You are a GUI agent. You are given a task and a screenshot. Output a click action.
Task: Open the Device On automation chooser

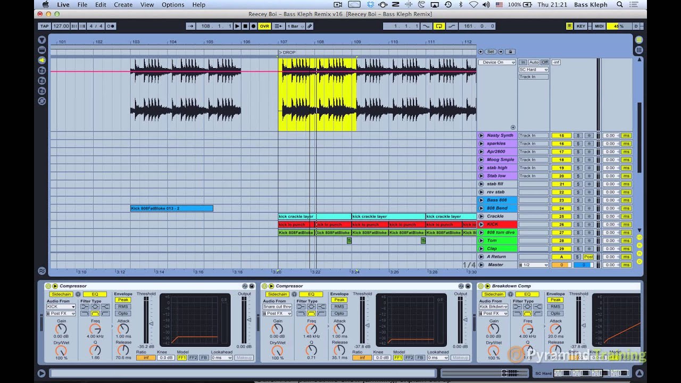pyautogui.click(x=497, y=62)
